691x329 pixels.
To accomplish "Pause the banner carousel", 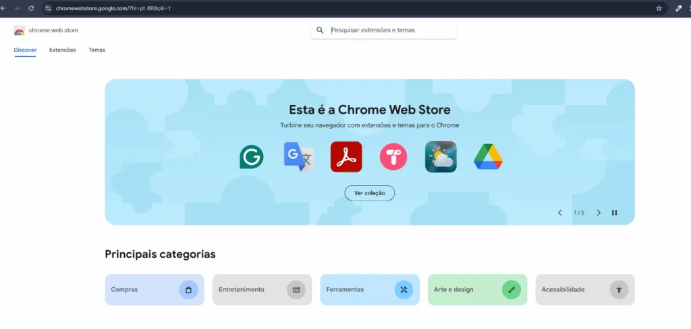I will [x=614, y=213].
